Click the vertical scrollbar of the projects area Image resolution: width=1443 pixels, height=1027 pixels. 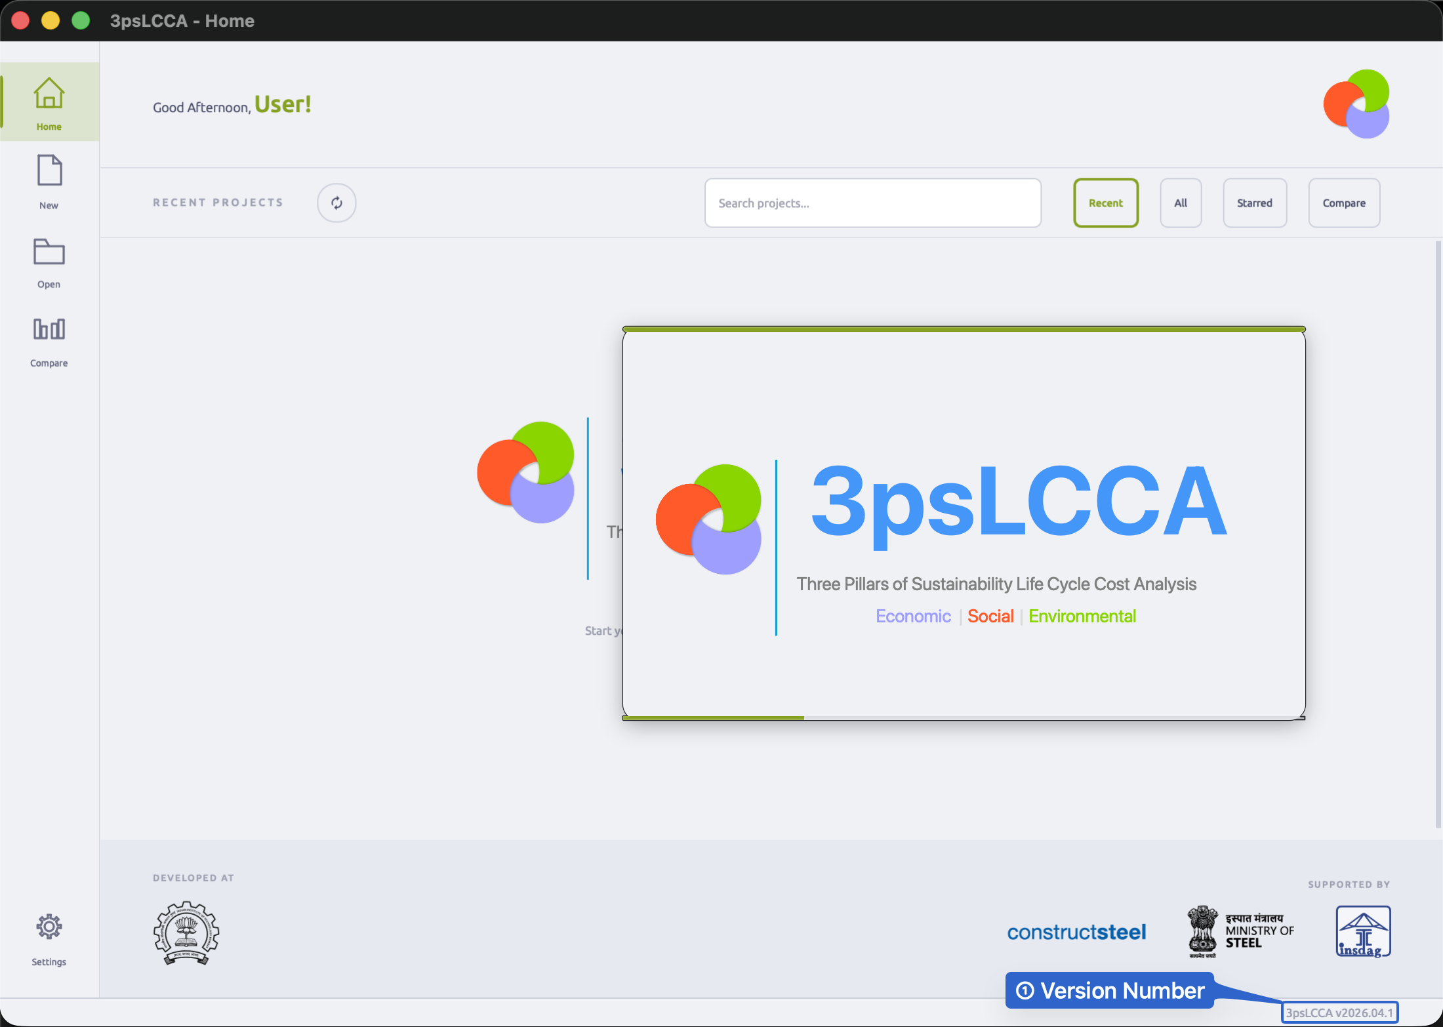click(1438, 534)
